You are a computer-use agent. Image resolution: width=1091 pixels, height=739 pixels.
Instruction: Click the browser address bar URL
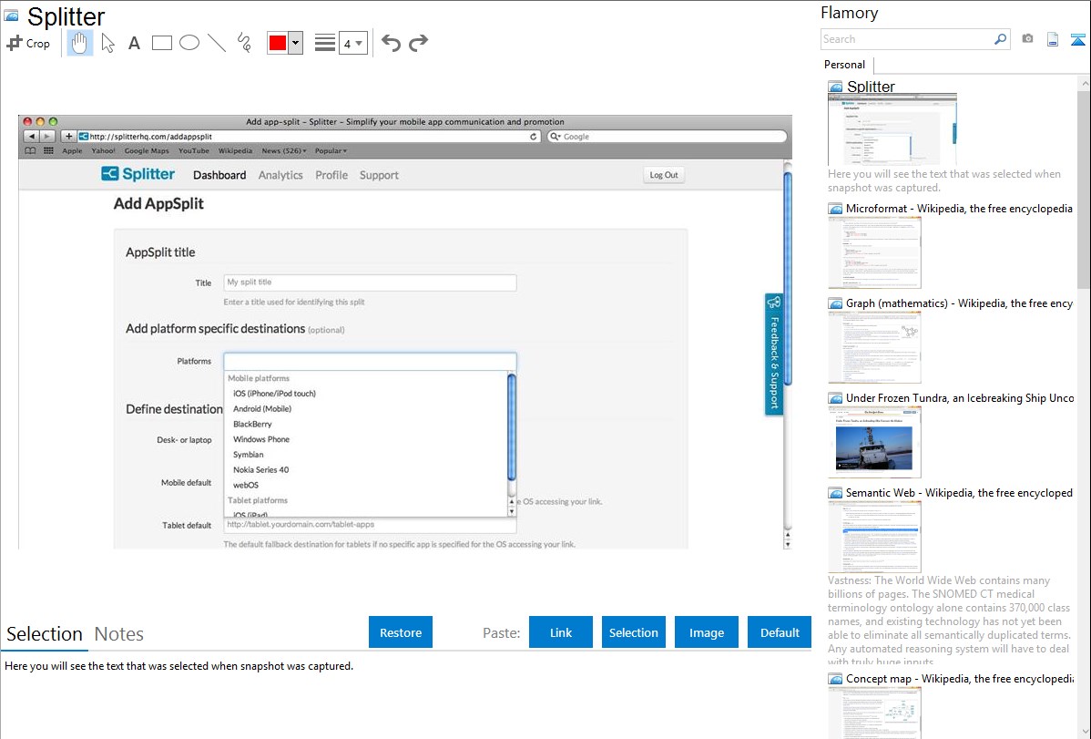(150, 137)
